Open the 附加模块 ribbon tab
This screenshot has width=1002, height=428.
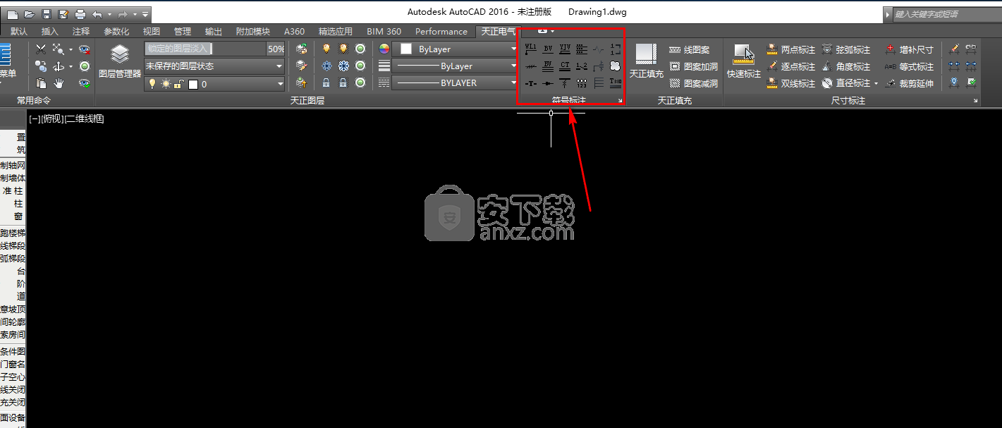pyautogui.click(x=253, y=32)
